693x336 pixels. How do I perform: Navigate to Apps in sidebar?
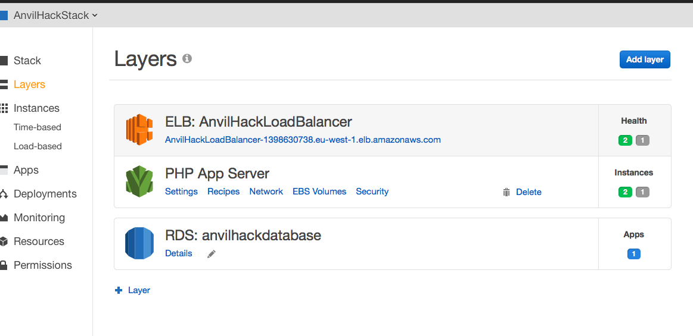click(26, 169)
